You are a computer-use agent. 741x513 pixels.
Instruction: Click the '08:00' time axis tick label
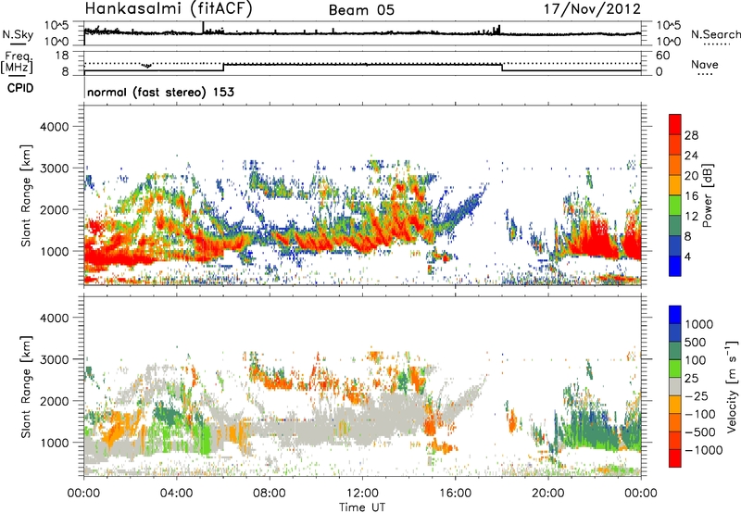point(270,494)
